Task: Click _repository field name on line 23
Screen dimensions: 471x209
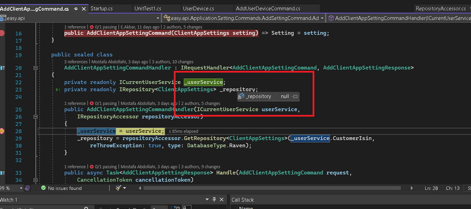Action: coord(237,89)
